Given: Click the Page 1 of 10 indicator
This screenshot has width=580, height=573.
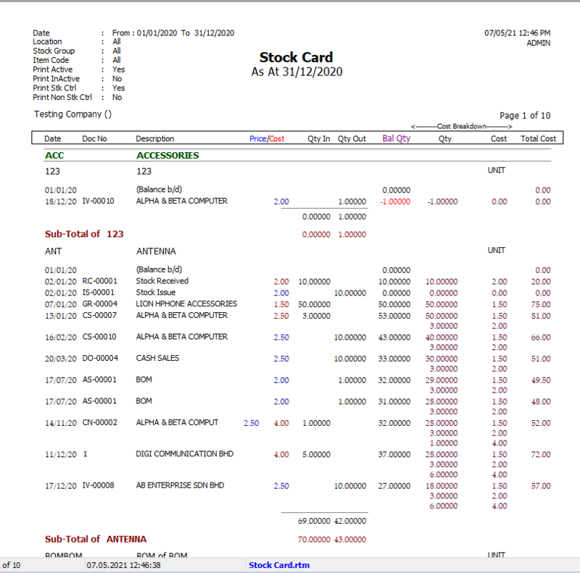Looking at the screenshot, I should 525,116.
